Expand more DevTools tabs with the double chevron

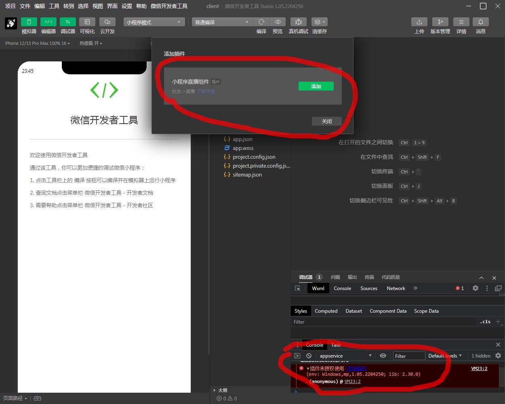point(415,288)
